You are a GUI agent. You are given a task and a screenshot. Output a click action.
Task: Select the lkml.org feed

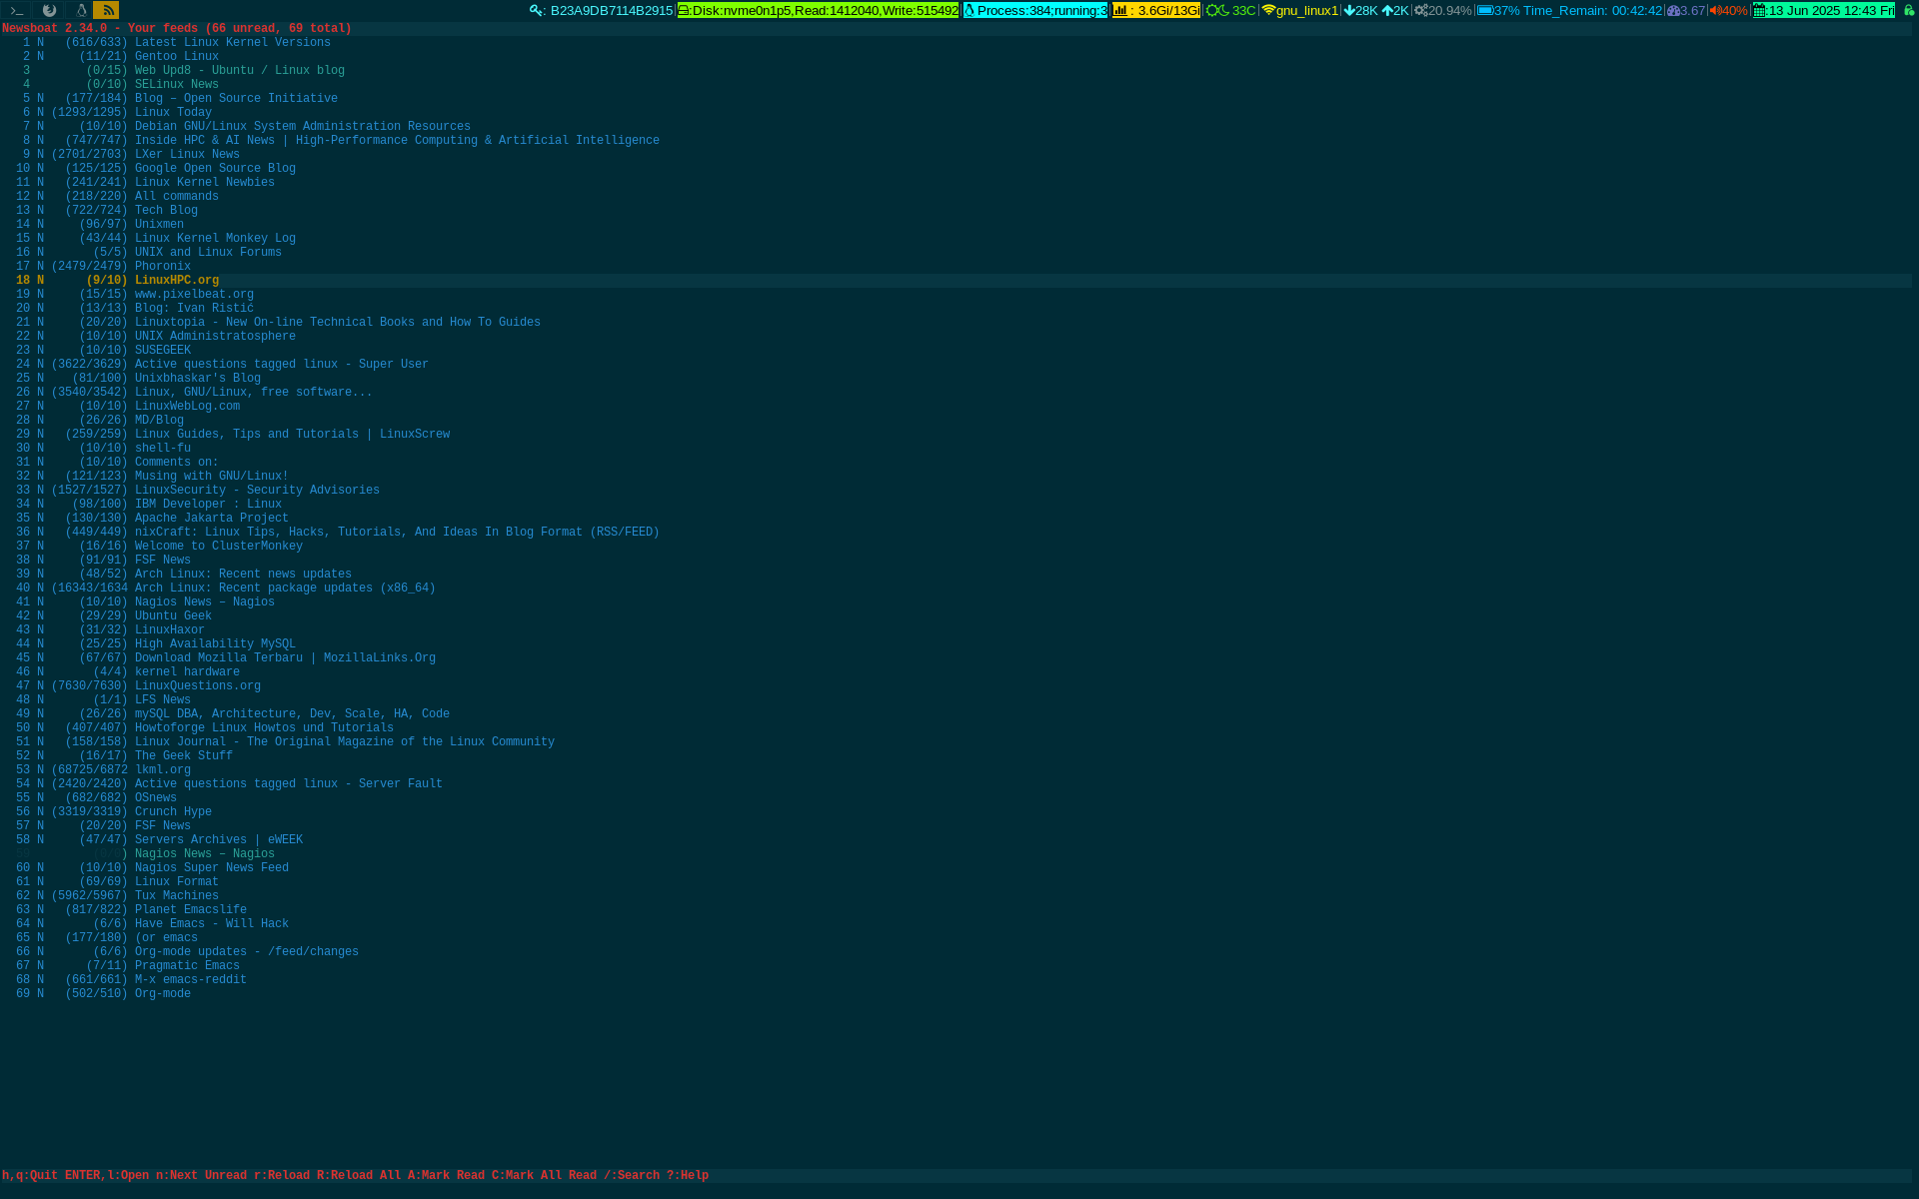(162, 769)
